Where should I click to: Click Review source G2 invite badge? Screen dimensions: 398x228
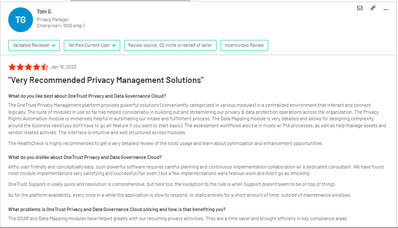(170, 46)
